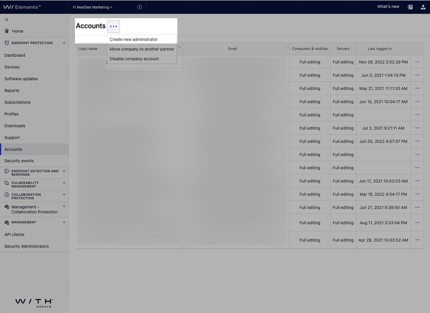
Task: Select Move company to another partner option
Action: [142, 49]
